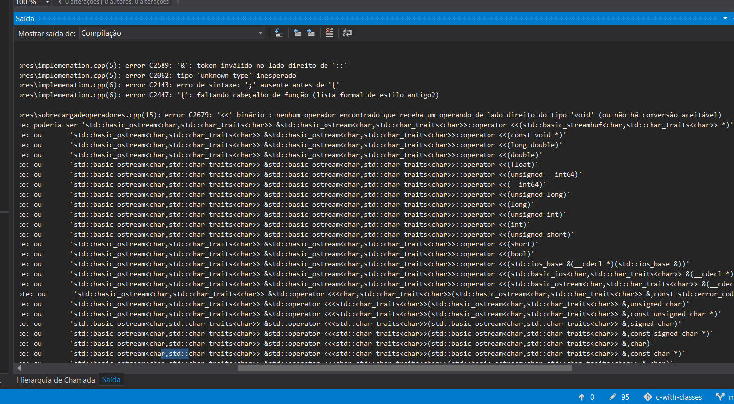Click the editor scroll-left triangle beside the alterações indicator
Screen dimensions: 734x404
(x=178, y=2)
